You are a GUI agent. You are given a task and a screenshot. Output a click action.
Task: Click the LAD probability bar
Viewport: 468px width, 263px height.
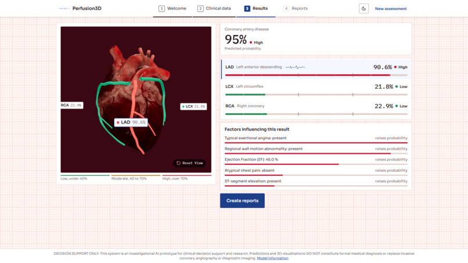coord(316,75)
